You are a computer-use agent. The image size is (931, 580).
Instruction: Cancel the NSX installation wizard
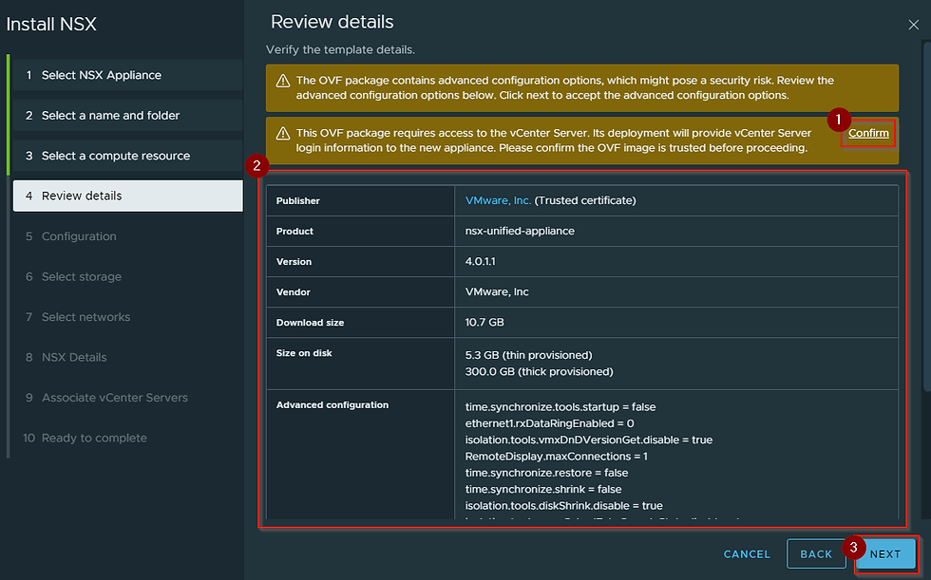pyautogui.click(x=747, y=554)
